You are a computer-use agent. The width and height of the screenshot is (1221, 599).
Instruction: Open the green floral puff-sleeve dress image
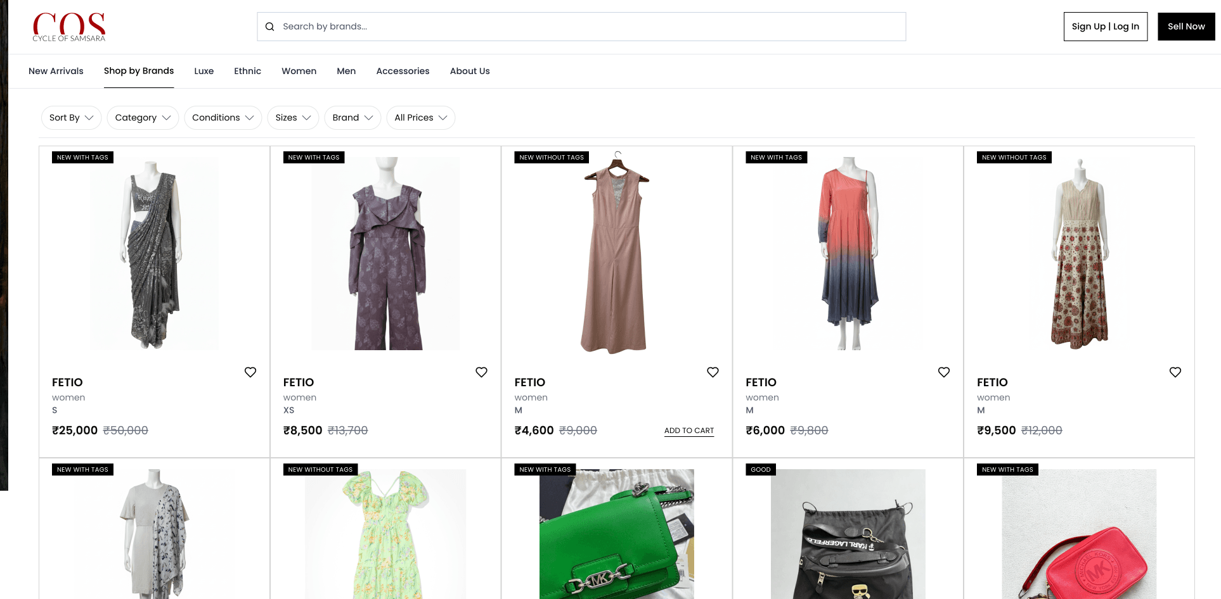[x=385, y=534]
